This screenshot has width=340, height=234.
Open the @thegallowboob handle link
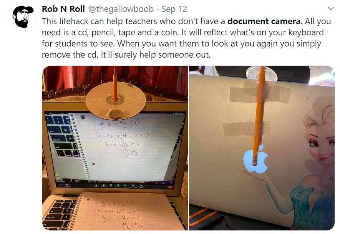(x=121, y=9)
